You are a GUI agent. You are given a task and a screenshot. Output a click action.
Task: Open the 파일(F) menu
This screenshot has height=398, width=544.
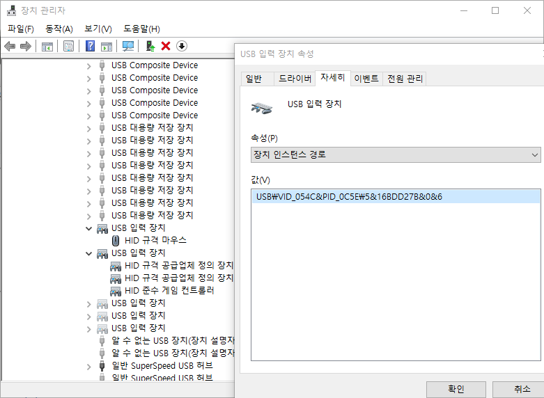[x=21, y=29]
